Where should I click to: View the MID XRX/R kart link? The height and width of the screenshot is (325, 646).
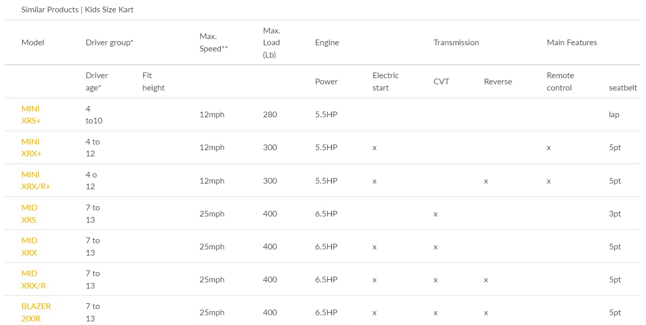tap(33, 279)
